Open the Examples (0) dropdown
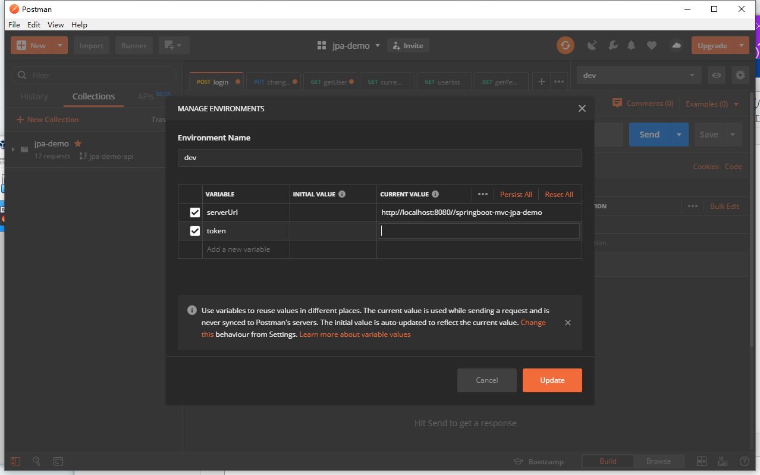The width and height of the screenshot is (760, 475). pyautogui.click(x=712, y=104)
